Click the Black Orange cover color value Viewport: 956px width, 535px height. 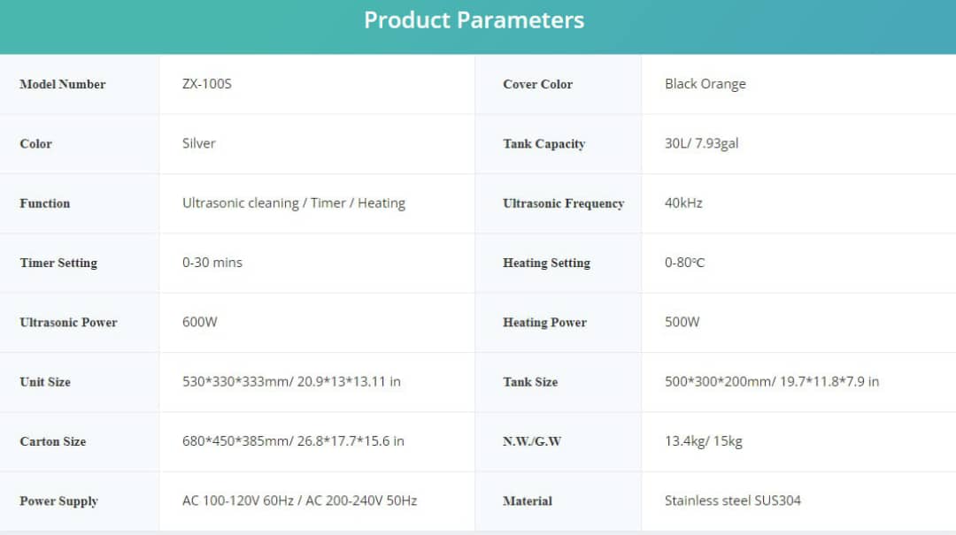(705, 83)
